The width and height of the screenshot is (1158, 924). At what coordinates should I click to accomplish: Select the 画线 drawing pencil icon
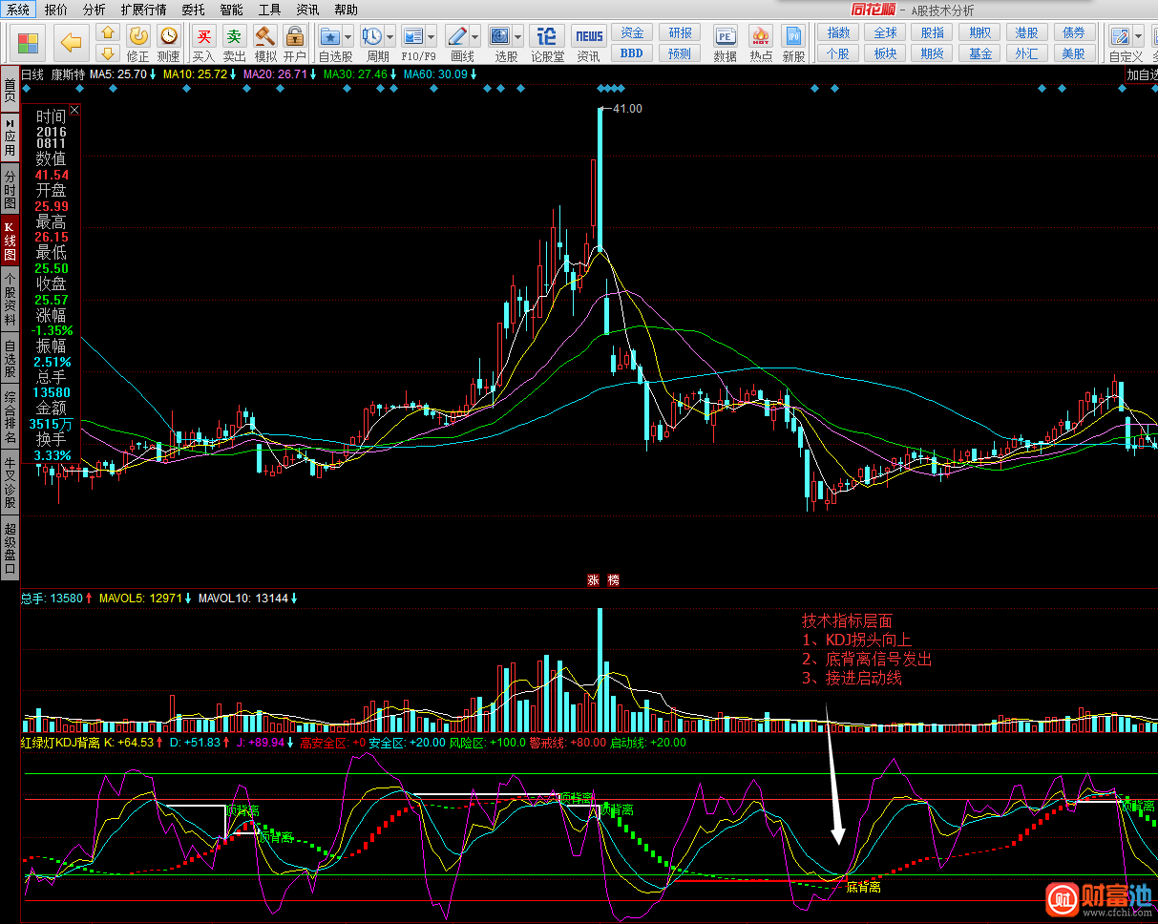click(457, 36)
